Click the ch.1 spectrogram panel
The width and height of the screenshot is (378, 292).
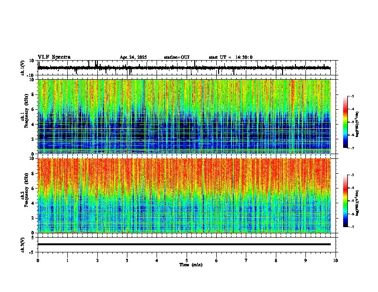[x=184, y=116]
